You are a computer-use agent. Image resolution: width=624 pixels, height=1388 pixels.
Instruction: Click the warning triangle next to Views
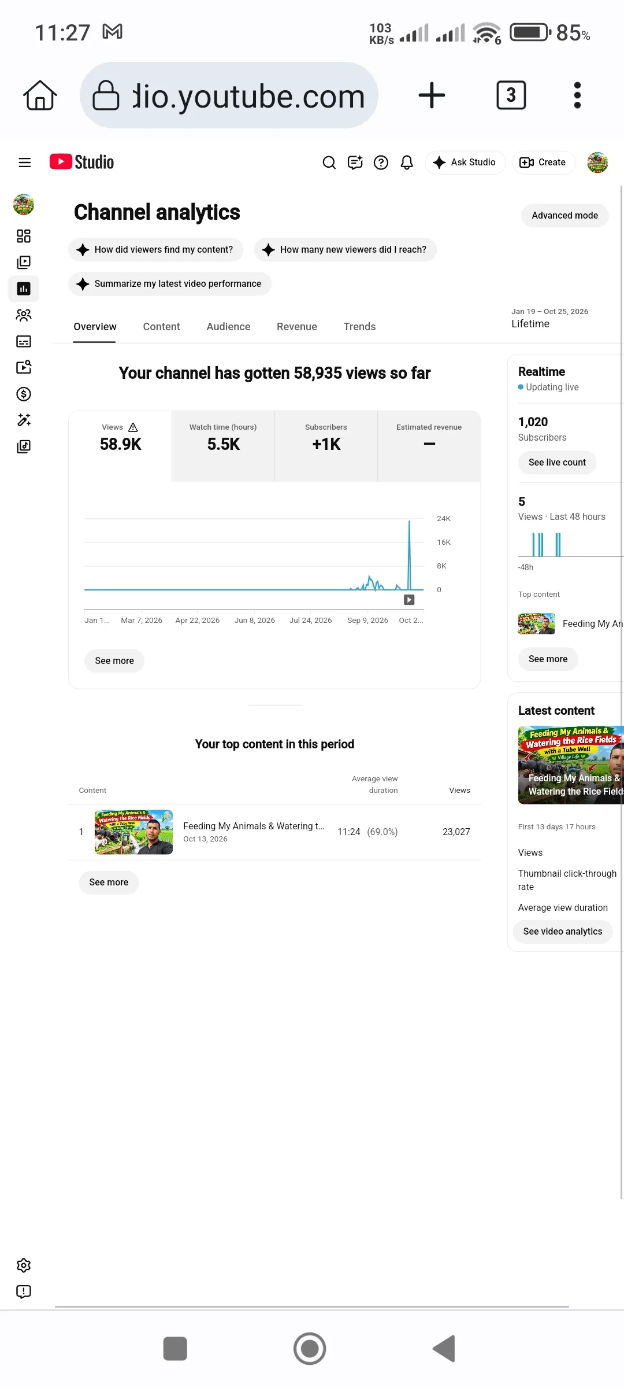(133, 427)
